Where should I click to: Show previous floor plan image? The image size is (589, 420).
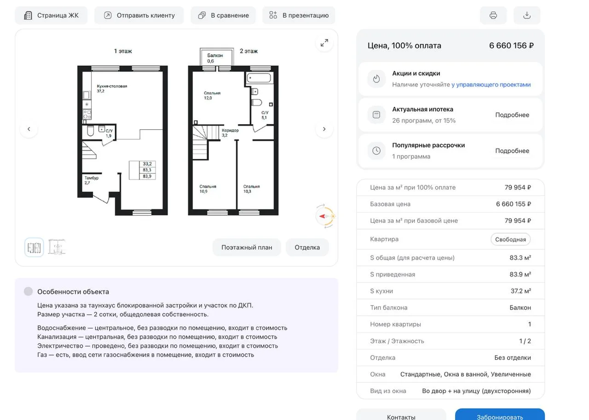[29, 129]
